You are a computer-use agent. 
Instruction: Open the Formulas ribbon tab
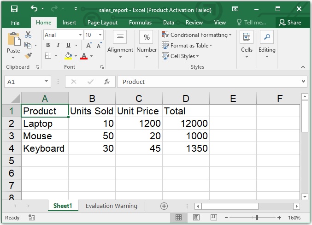(x=140, y=22)
